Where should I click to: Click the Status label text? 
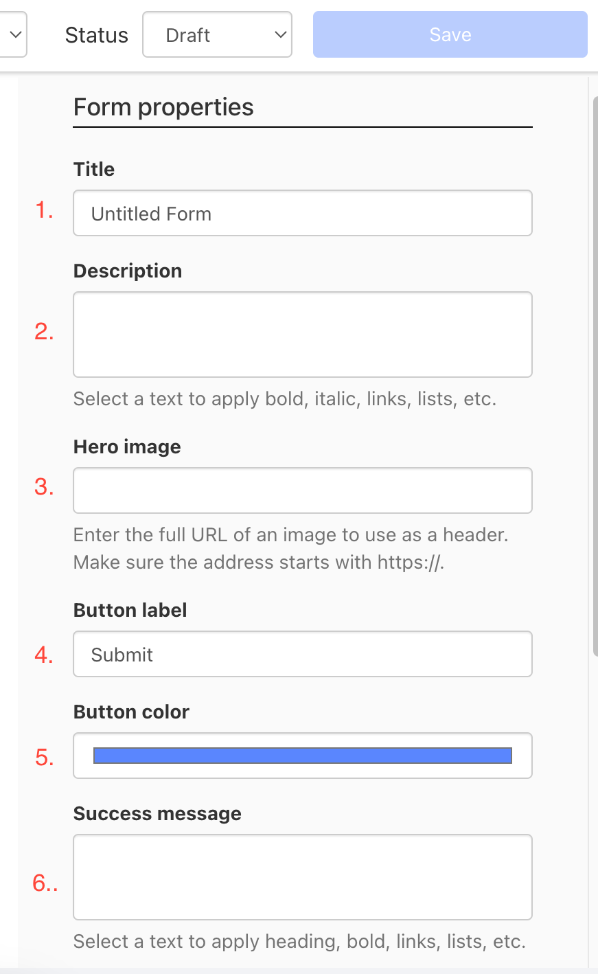point(97,35)
